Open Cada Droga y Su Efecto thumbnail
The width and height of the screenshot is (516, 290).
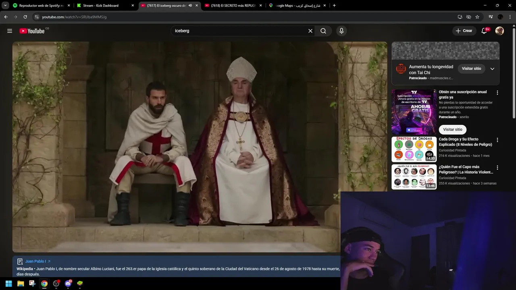414,149
